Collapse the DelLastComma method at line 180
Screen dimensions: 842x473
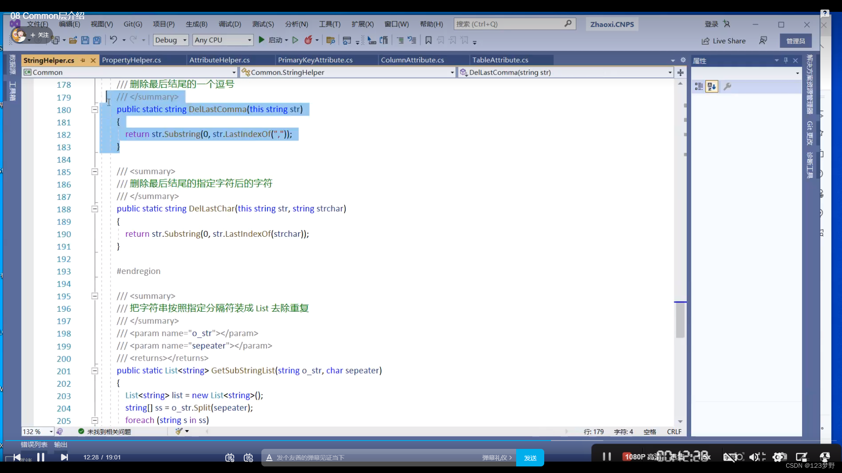94,110
